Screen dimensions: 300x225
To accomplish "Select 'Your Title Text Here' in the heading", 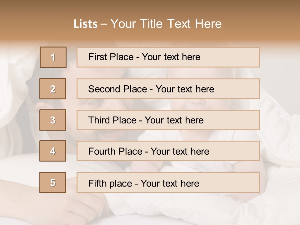I will point(166,24).
